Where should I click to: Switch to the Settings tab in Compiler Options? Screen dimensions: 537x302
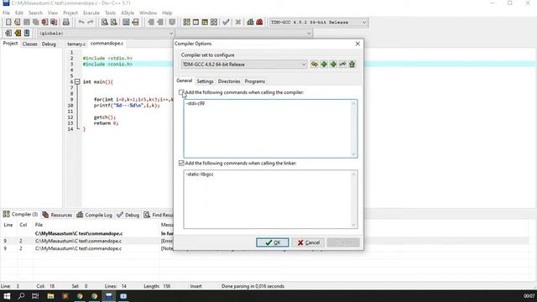205,81
